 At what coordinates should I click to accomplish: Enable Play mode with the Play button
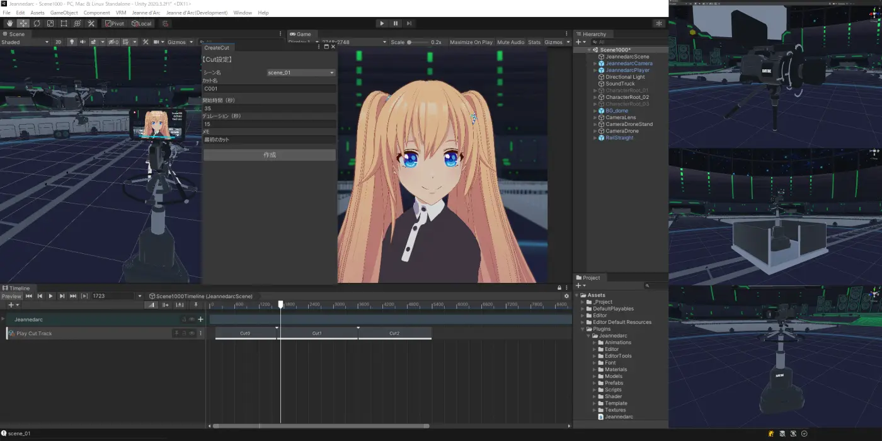click(x=382, y=23)
